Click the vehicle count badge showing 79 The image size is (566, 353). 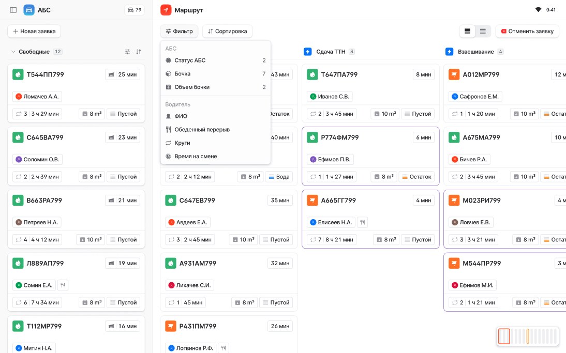tap(135, 10)
